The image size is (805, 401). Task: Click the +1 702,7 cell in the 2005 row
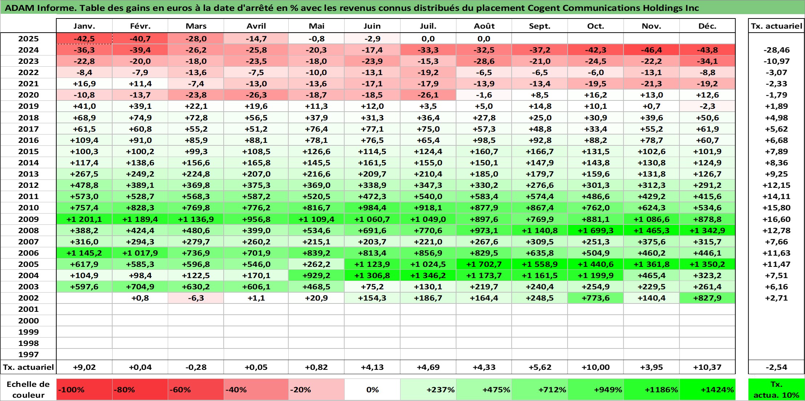pyautogui.click(x=484, y=264)
